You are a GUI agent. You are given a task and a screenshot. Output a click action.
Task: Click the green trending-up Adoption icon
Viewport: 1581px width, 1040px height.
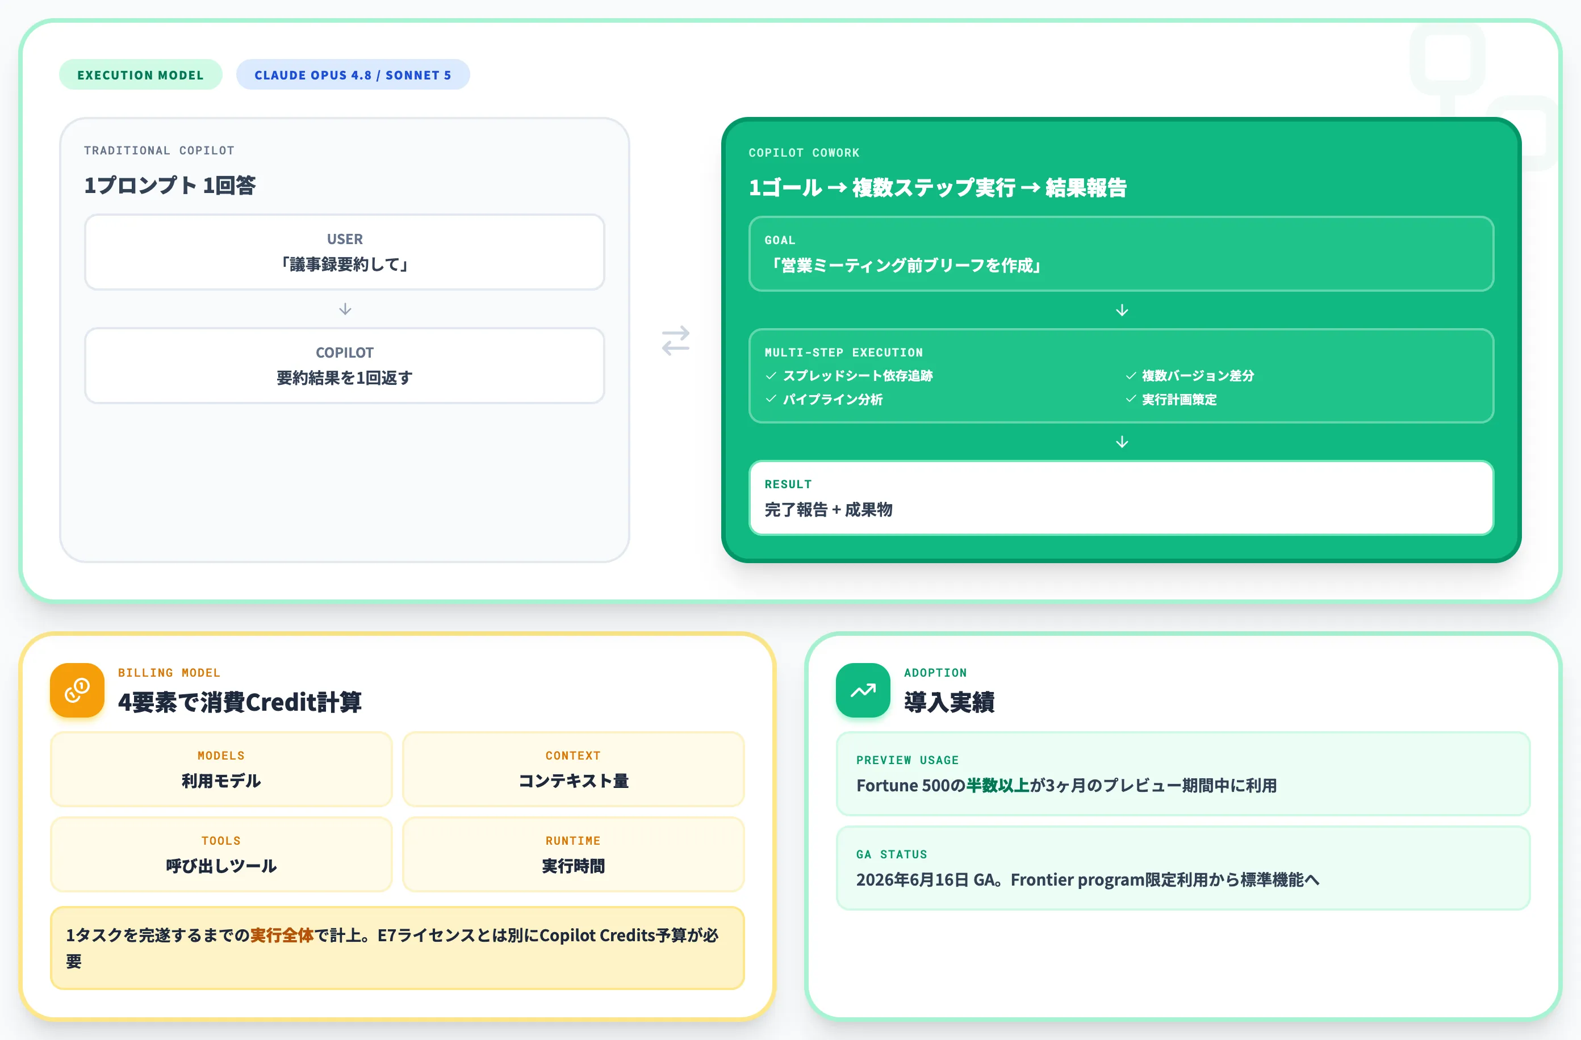[x=863, y=690]
